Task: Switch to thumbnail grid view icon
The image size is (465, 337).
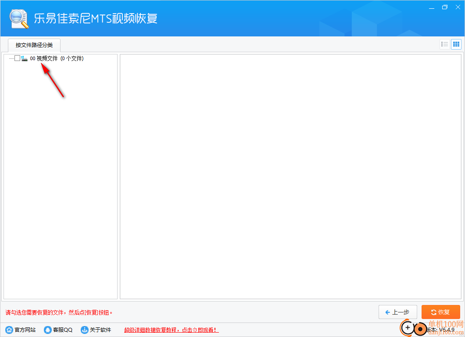Action: 456,44
